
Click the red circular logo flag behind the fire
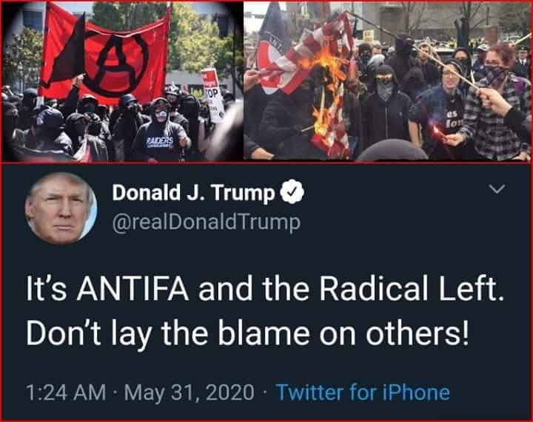pos(272,61)
